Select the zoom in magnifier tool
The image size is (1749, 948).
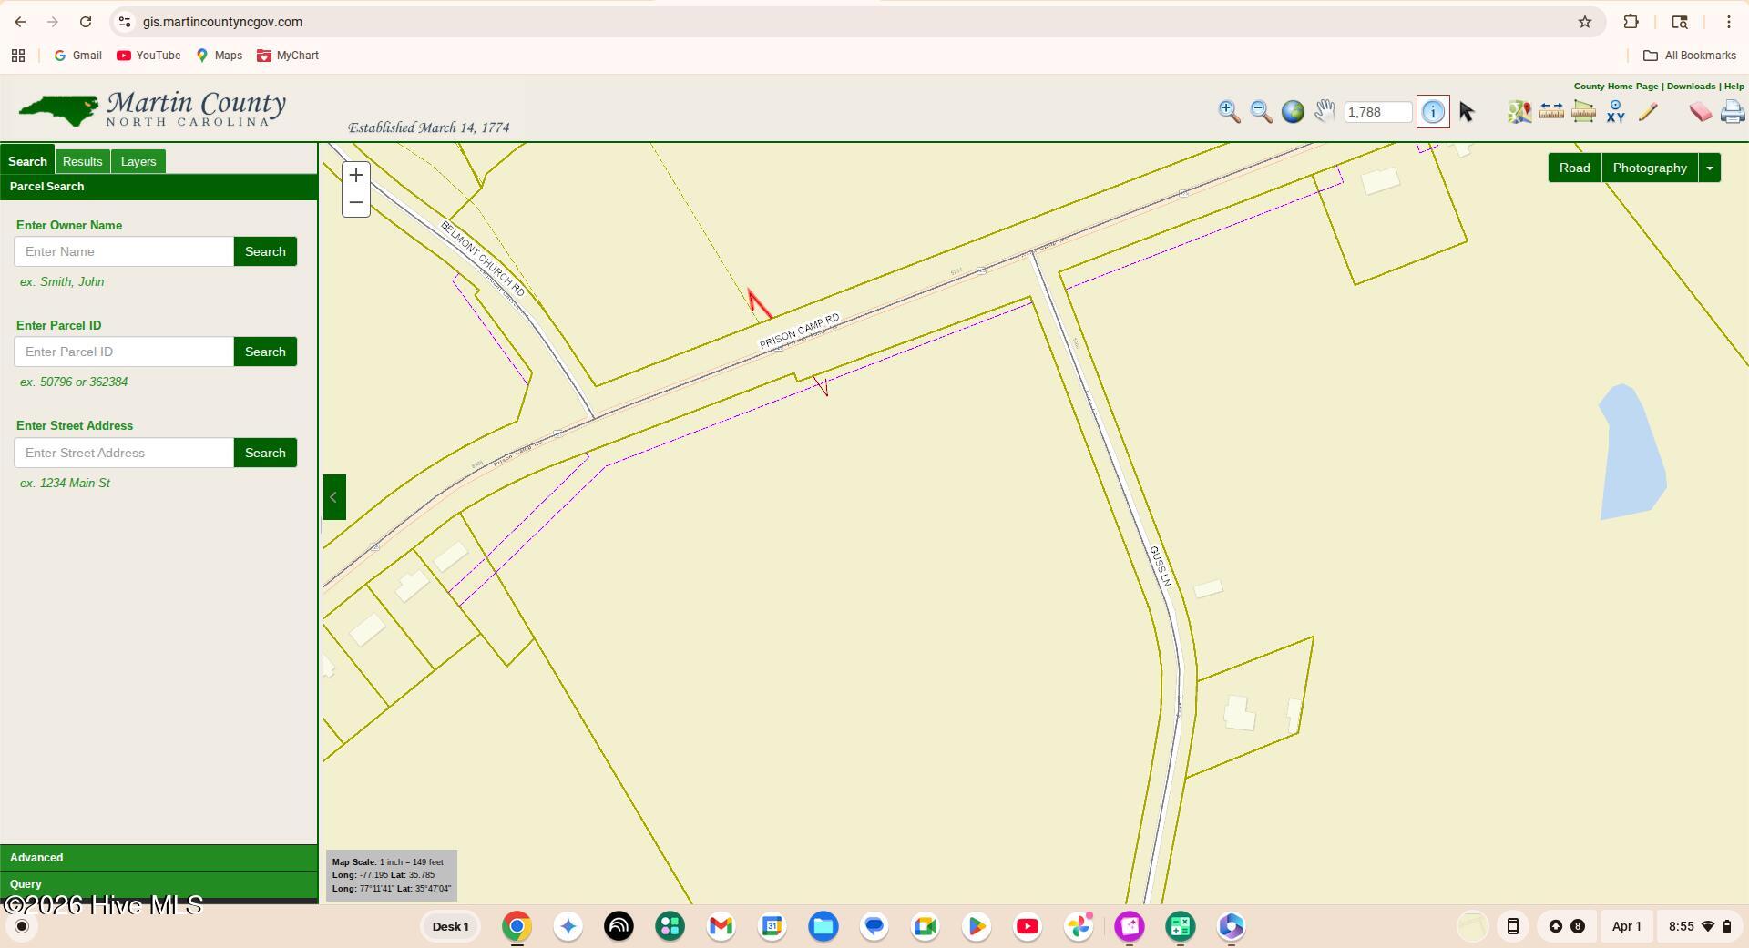1229,112
